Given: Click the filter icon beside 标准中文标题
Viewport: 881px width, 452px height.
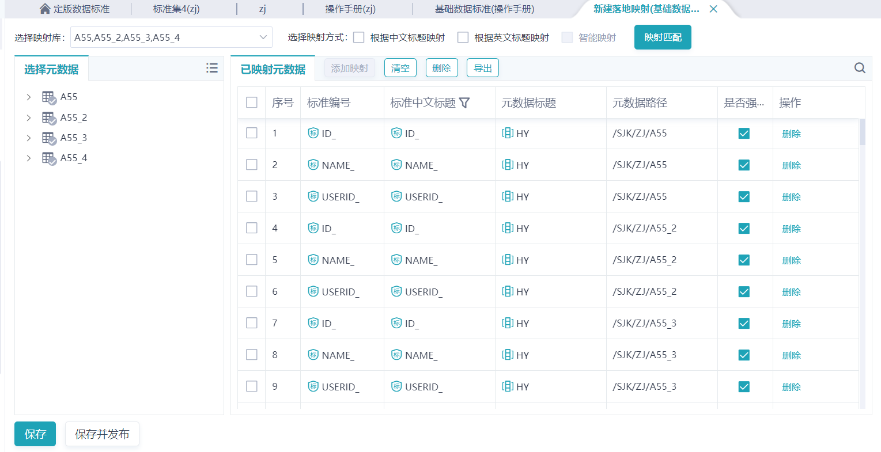Looking at the screenshot, I should point(465,102).
